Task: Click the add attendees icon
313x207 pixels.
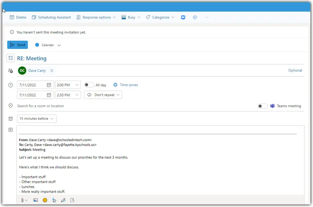Action: pos(11,71)
